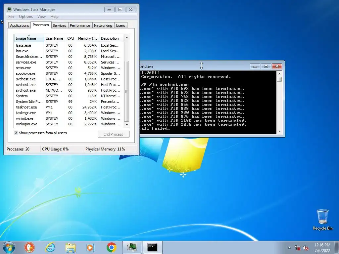Click the CPU Usage: 0% status

point(55,149)
